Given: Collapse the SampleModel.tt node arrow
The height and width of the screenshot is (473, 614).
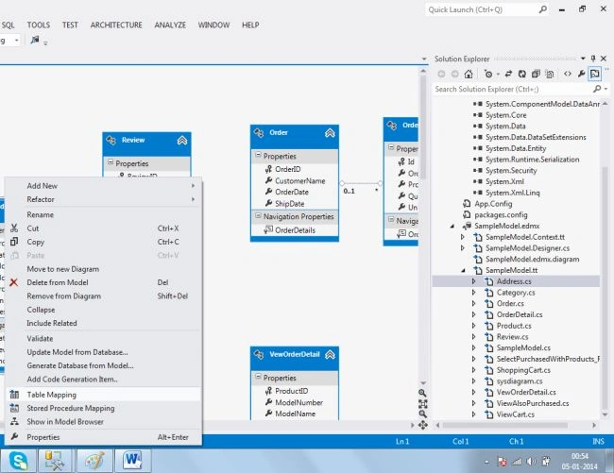Looking at the screenshot, I should point(464,270).
